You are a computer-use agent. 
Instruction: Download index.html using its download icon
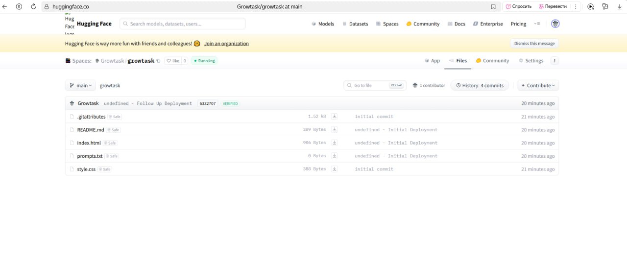[334, 143]
